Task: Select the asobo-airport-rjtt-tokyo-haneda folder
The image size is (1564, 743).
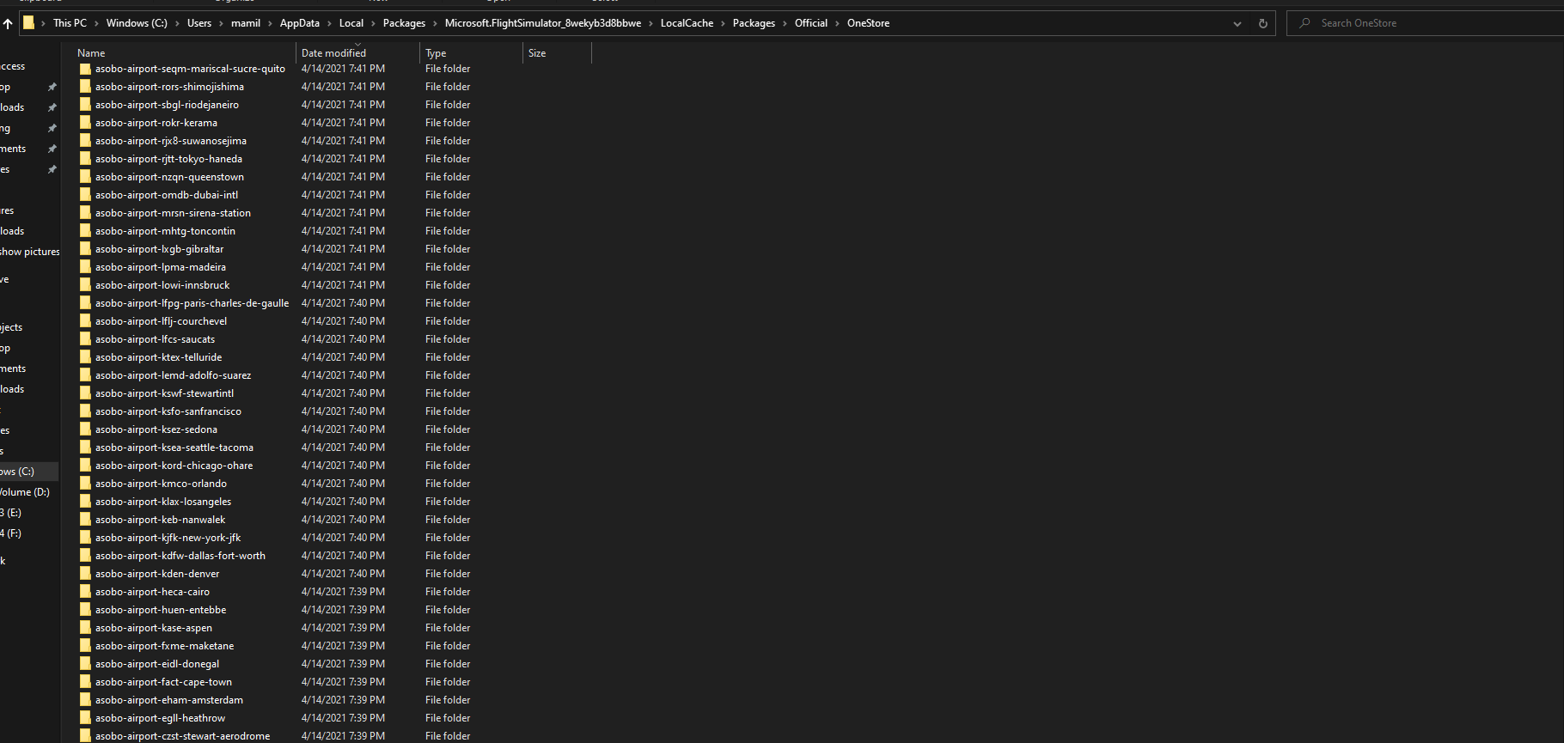Action: tap(168, 159)
